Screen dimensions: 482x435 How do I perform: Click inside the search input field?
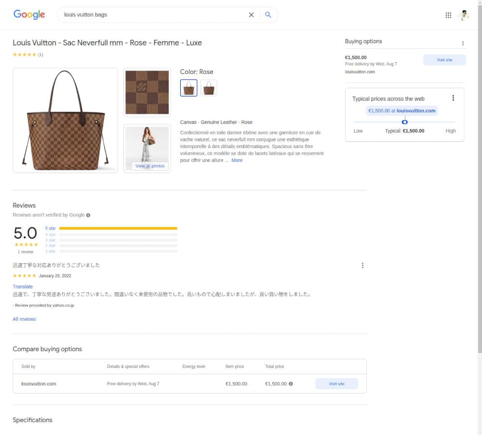click(145, 14)
